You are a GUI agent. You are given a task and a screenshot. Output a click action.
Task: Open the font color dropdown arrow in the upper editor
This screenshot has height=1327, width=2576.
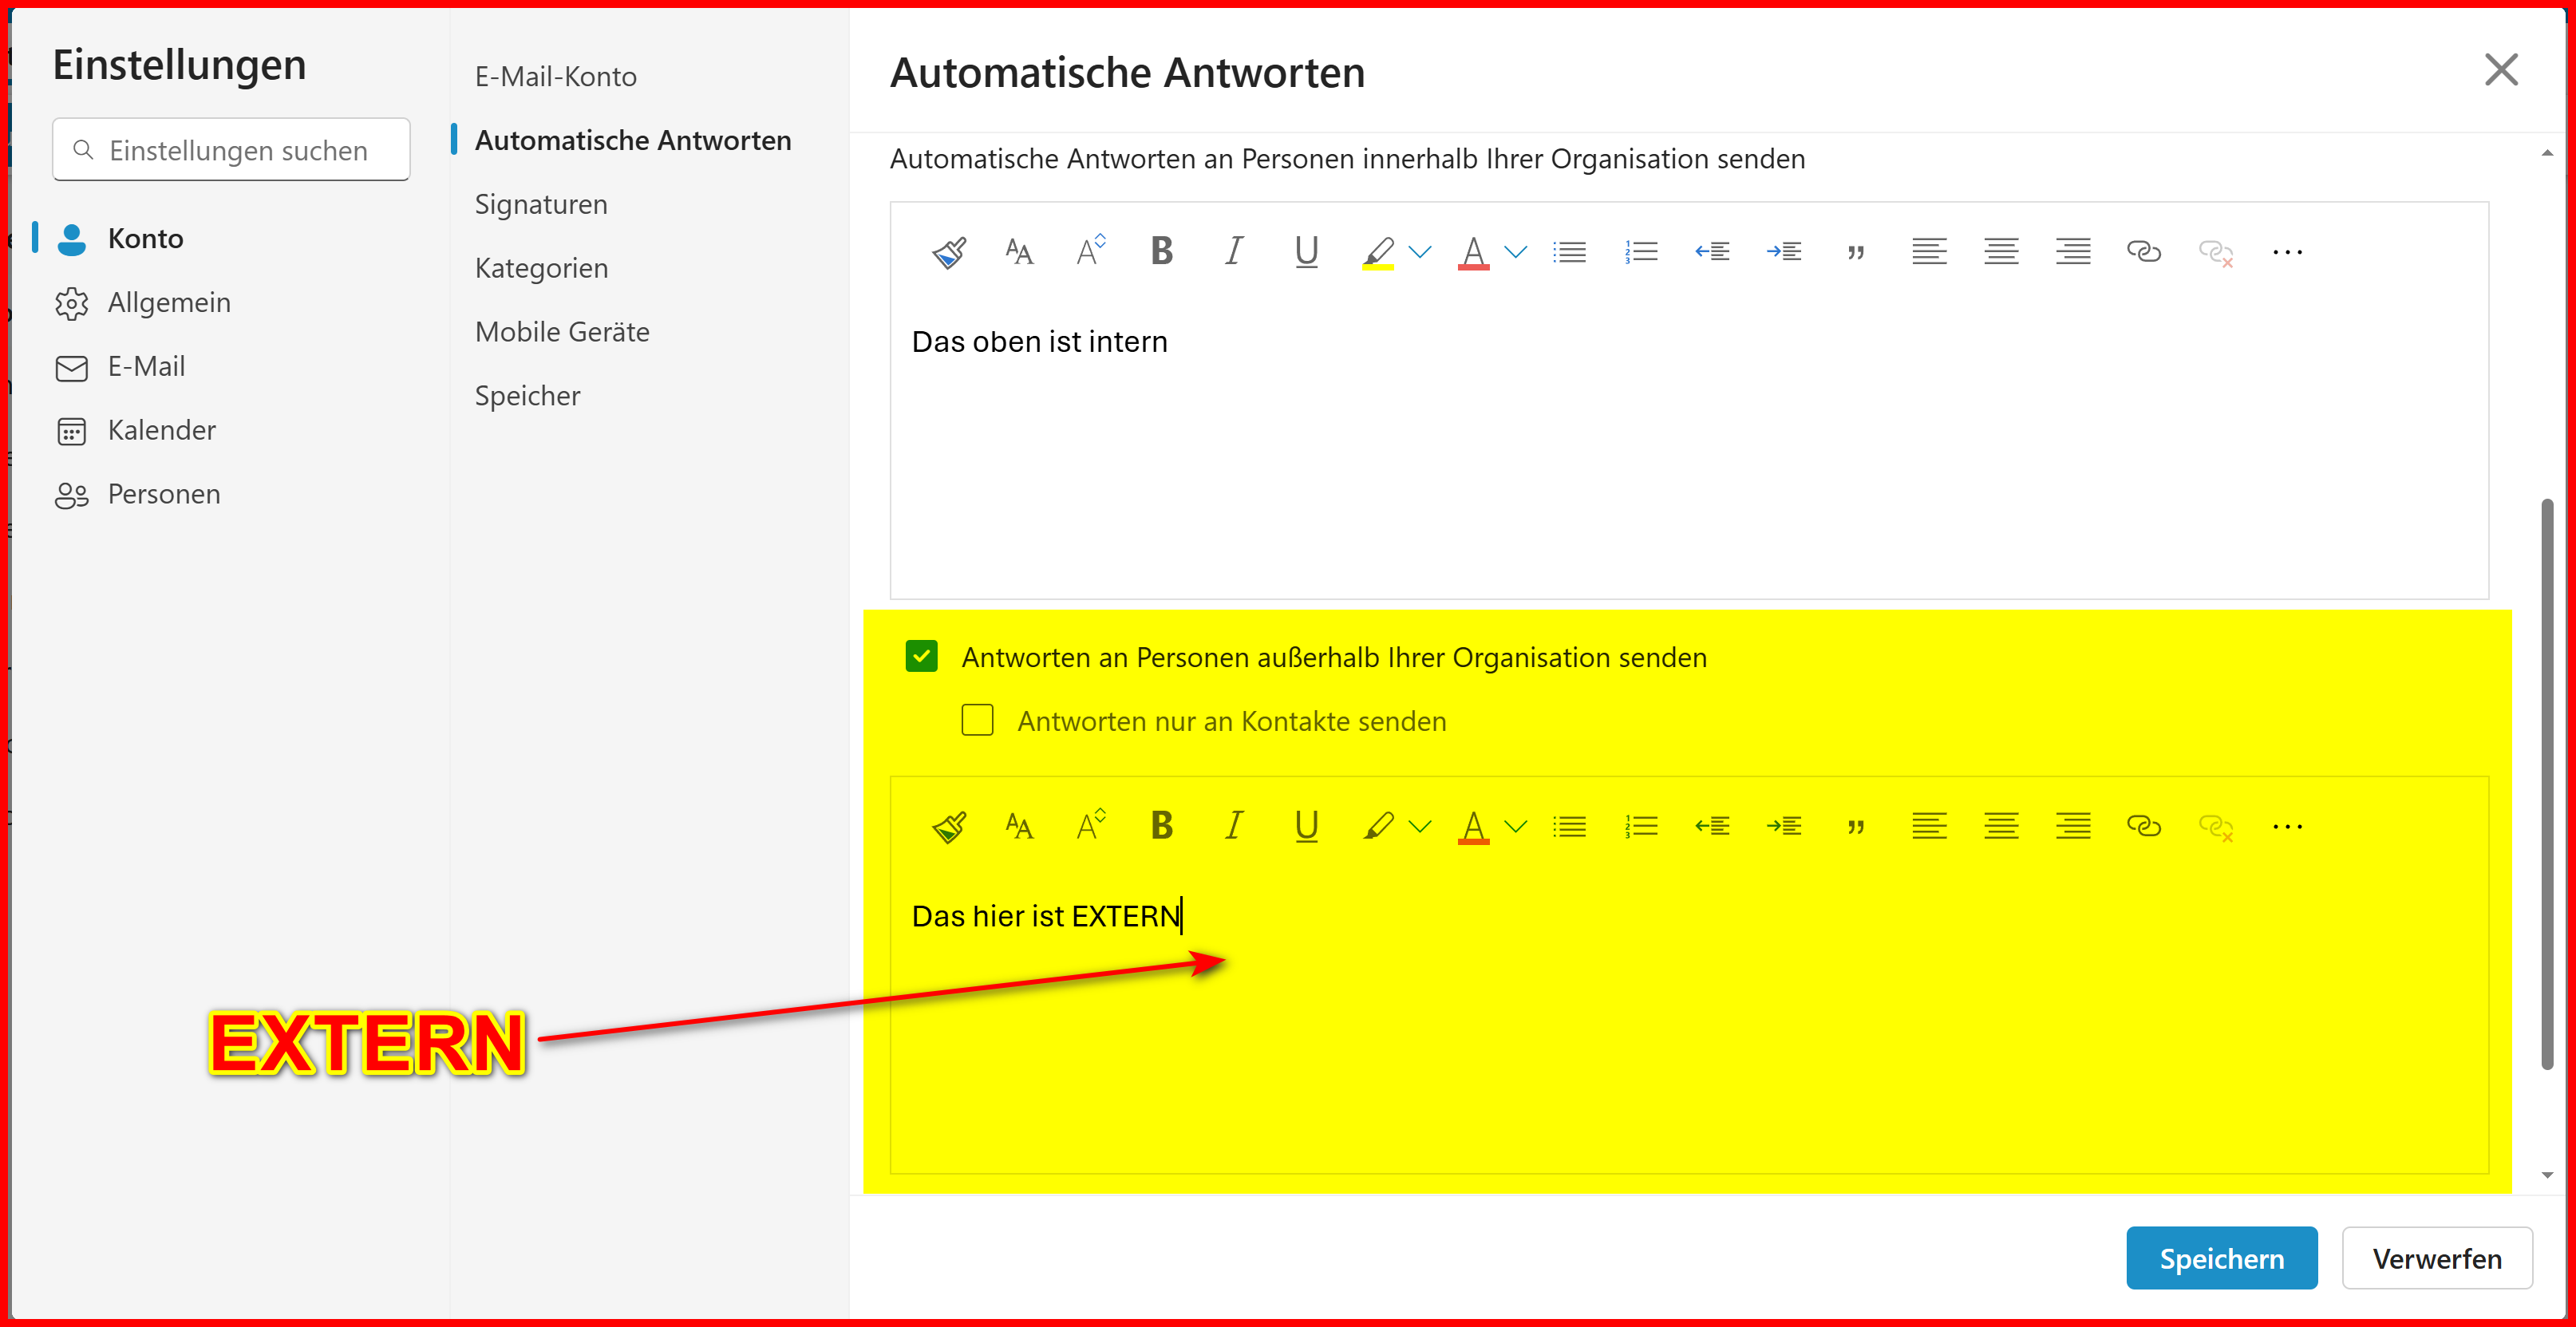(x=1516, y=252)
